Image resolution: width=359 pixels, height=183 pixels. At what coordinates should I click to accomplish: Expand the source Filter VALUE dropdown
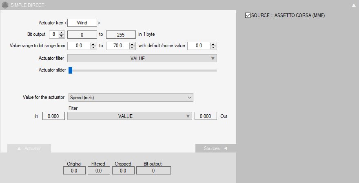[129, 116]
